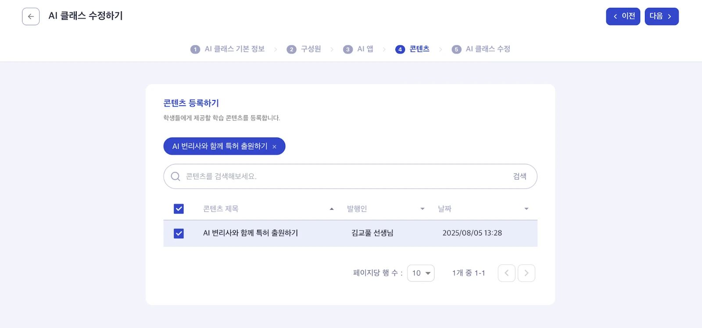Sort by 날짜 column arrow
The image size is (702, 328).
[526, 209]
